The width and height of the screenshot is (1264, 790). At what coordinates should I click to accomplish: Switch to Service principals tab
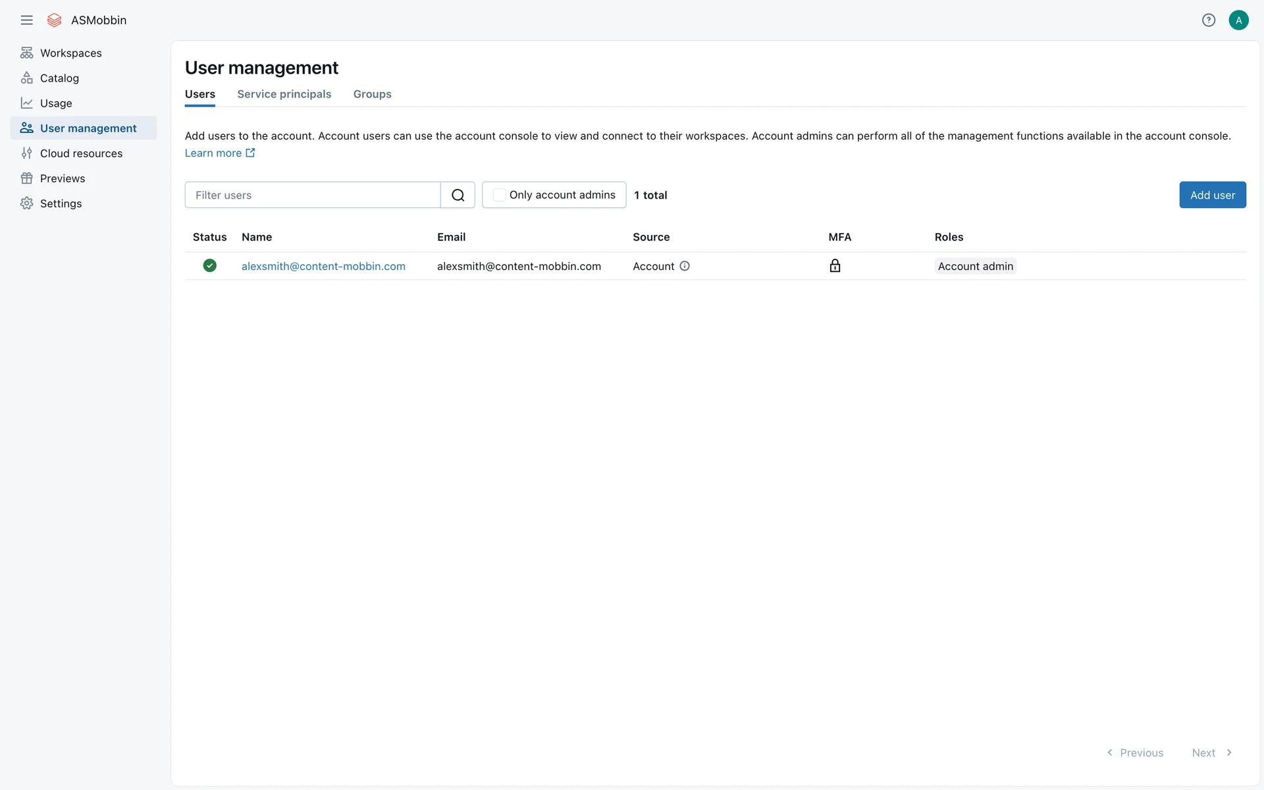click(x=284, y=94)
